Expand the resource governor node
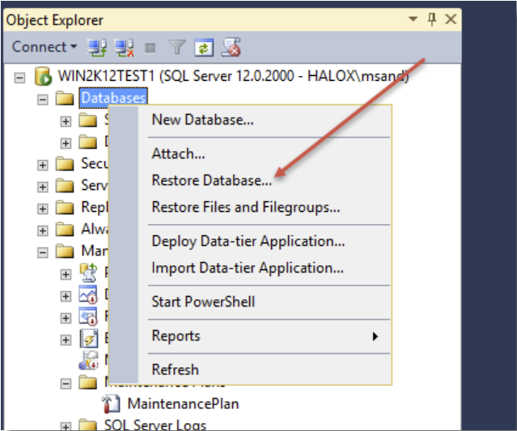517x431 pixels. pos(66,318)
